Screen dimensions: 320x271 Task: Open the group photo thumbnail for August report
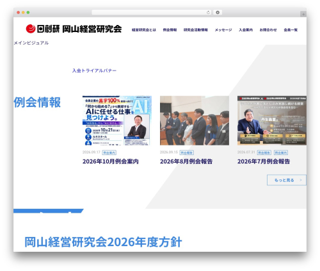195,120
